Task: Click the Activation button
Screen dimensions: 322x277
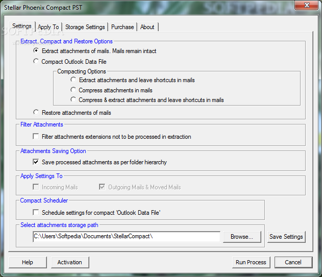Action: point(70,262)
